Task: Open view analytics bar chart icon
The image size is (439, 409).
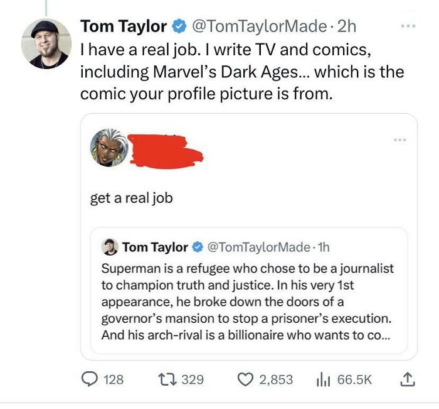Action: tap(324, 379)
